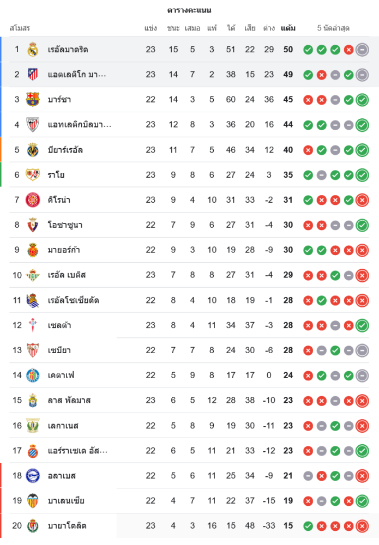The height and width of the screenshot is (545, 379).
Task: Click the ตารางคะแนน table title
Action: click(x=189, y=10)
